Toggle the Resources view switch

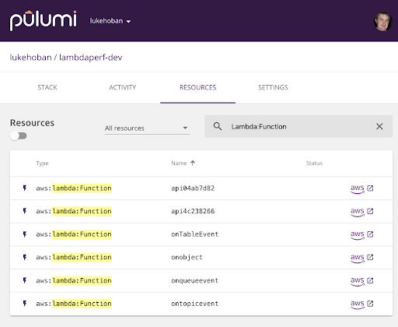point(19,135)
